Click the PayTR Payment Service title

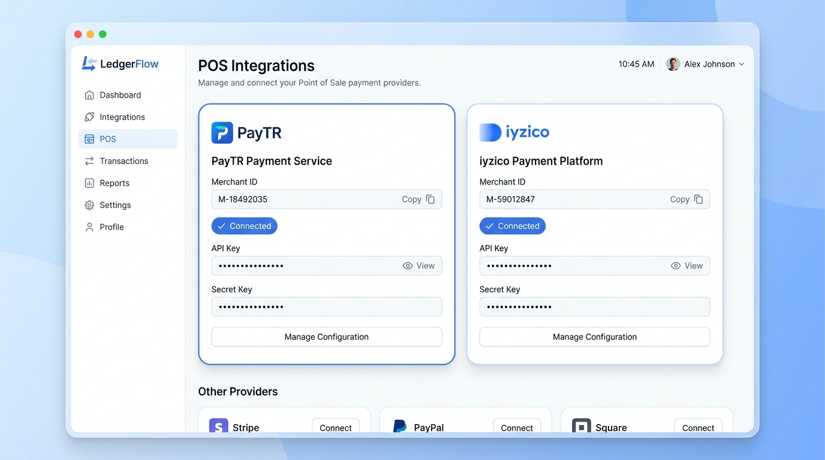(272, 161)
